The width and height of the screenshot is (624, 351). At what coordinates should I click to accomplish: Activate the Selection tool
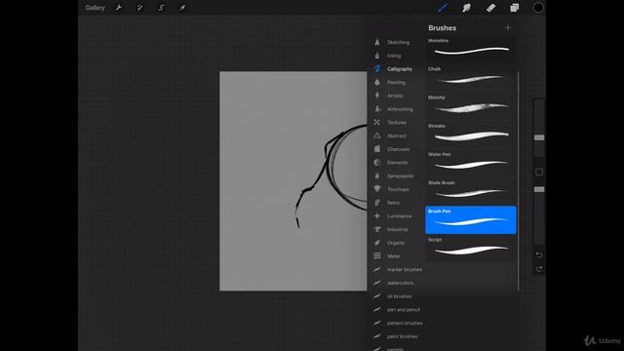pyautogui.click(x=161, y=8)
